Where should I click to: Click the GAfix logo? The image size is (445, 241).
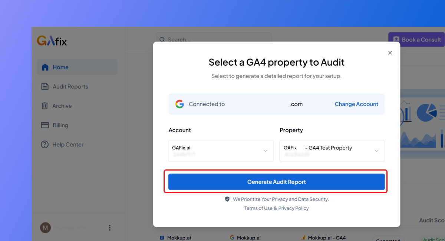coord(52,41)
